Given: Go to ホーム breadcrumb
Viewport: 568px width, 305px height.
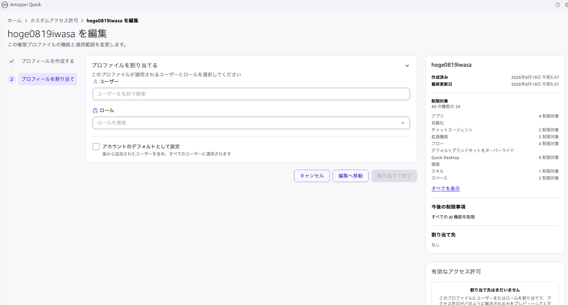Looking at the screenshot, I should pos(15,21).
